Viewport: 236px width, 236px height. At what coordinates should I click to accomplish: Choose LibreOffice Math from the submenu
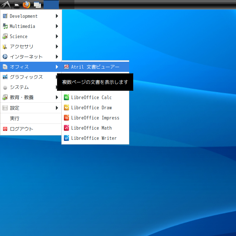click(95, 128)
